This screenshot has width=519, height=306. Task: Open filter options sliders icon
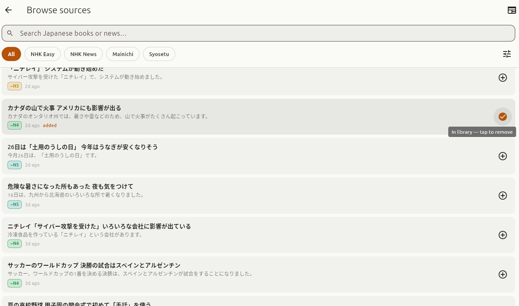click(x=507, y=54)
